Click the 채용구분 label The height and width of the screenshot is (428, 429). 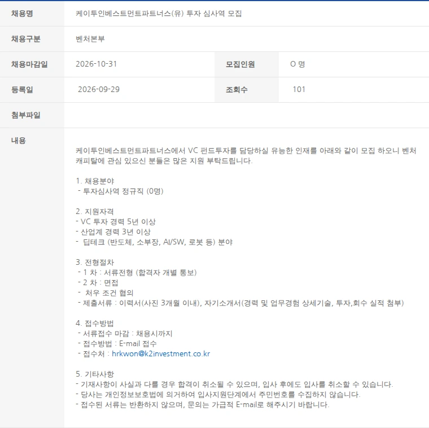[26, 39]
